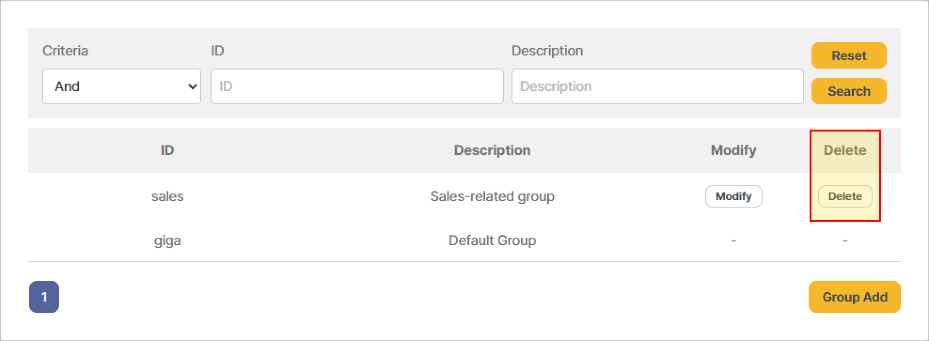Click the Group Add button
929x341 pixels.
[854, 297]
